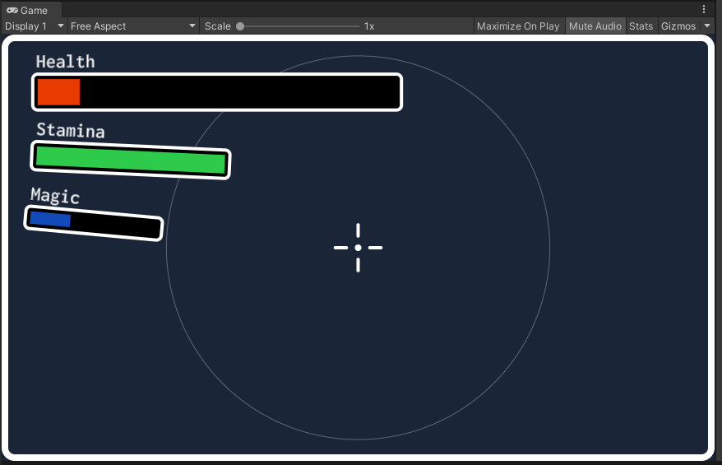Click the green Stamina bar
This screenshot has height=465, width=722.
[131, 160]
